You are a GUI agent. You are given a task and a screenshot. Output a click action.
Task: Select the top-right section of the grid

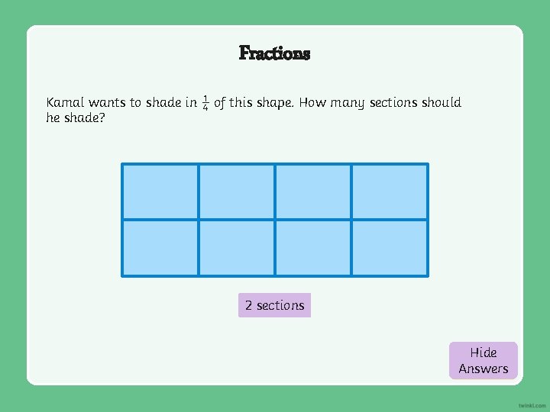pos(390,192)
